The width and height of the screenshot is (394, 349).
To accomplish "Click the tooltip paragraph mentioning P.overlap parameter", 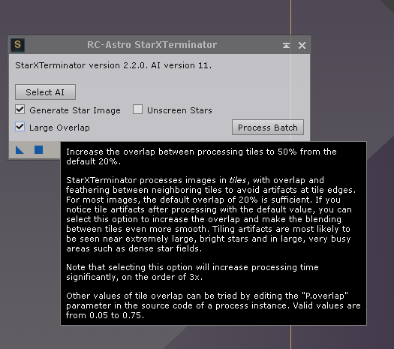I will 213,305.
